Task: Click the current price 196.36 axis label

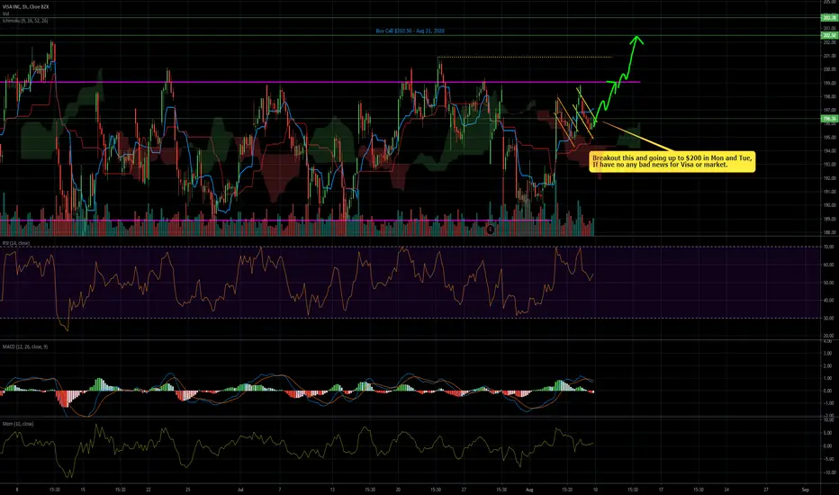Action: click(x=829, y=119)
